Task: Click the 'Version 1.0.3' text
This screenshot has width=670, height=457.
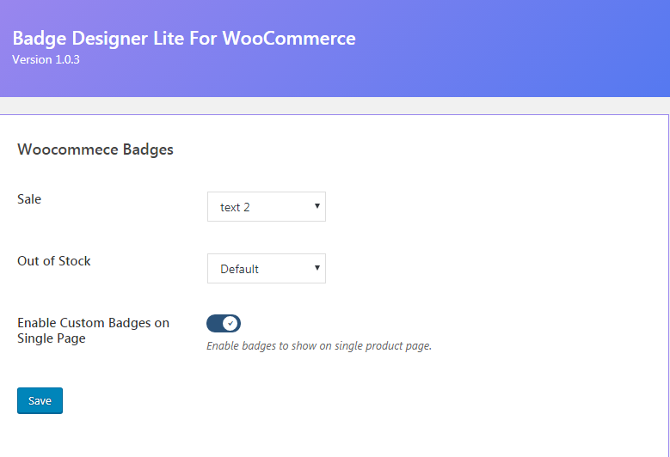Action: [x=46, y=59]
